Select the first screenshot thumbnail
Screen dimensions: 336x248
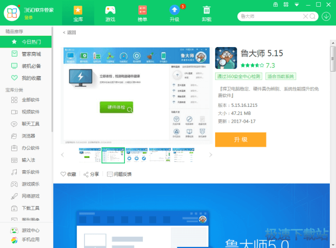pos(90,155)
